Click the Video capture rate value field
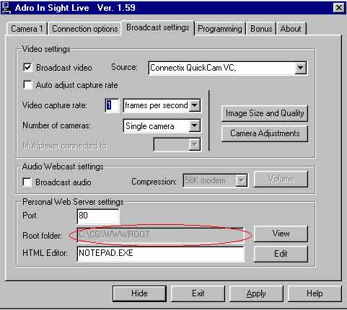This screenshot has width=347, height=310. click(x=112, y=105)
